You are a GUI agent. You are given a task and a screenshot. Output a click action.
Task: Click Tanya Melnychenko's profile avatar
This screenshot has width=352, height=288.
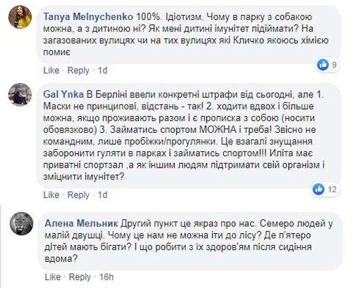(20, 18)
